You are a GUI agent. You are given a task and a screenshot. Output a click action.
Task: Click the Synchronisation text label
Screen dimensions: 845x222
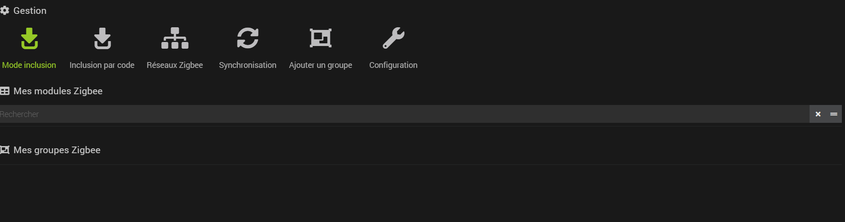point(248,65)
